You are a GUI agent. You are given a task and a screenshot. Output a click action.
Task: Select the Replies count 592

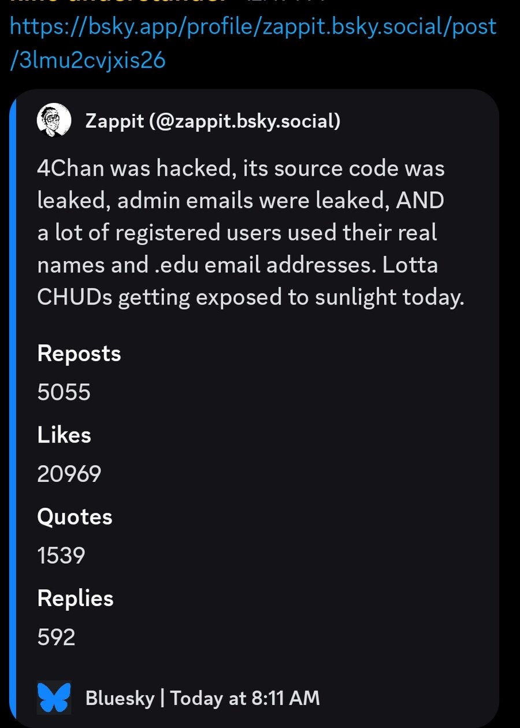coord(56,637)
